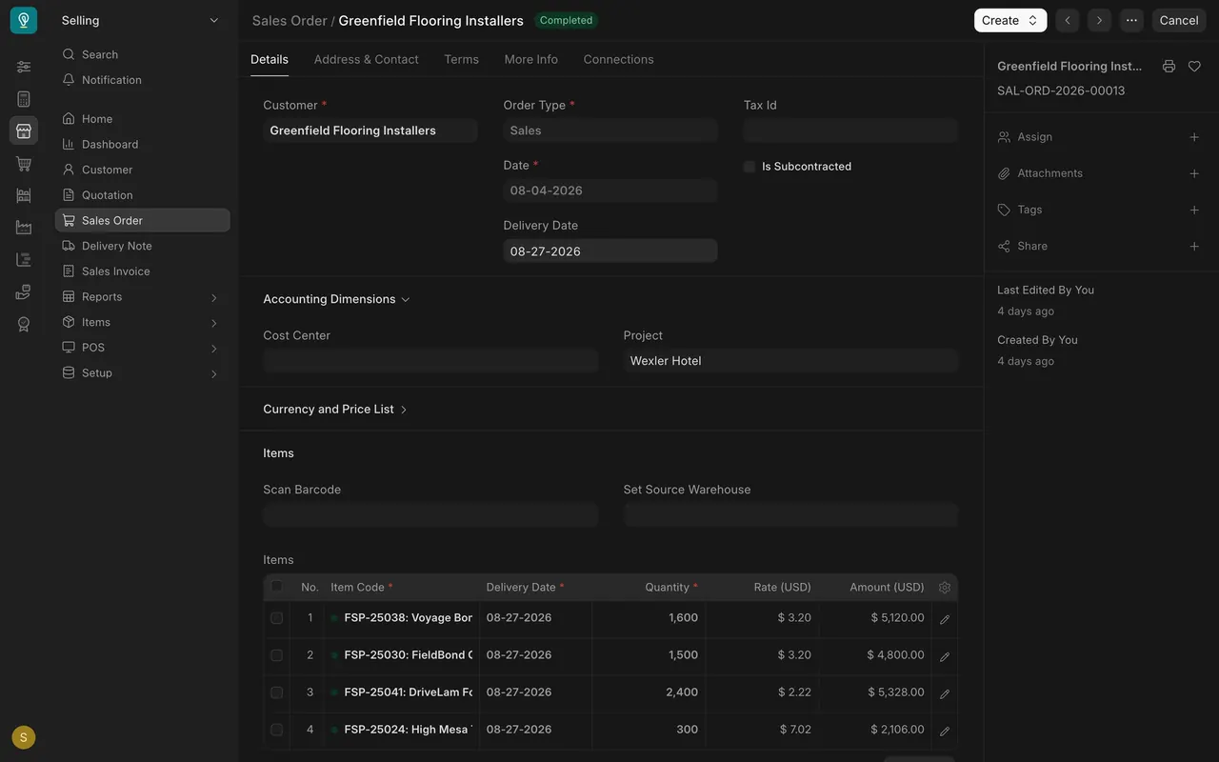Go to the previous document arrow
Viewport: 1219px width, 762px height.
pos(1068,20)
